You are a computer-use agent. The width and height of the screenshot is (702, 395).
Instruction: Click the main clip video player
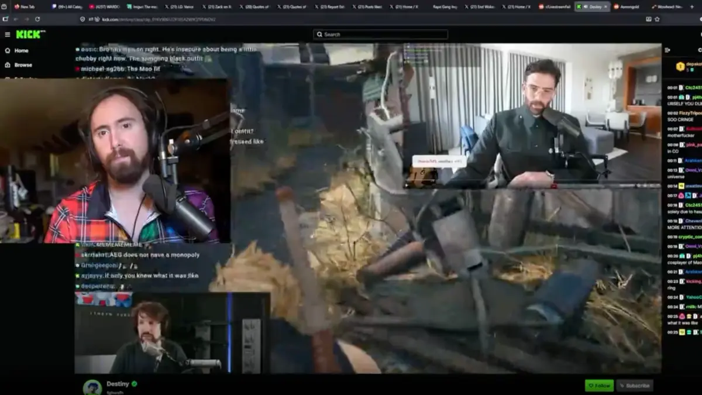tap(367, 208)
